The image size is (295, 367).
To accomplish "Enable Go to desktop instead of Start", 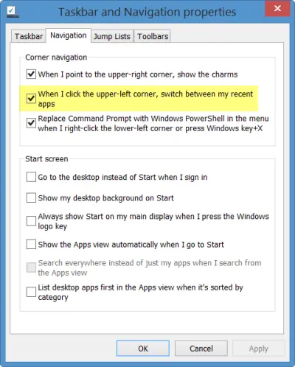I will pyautogui.click(x=31, y=177).
